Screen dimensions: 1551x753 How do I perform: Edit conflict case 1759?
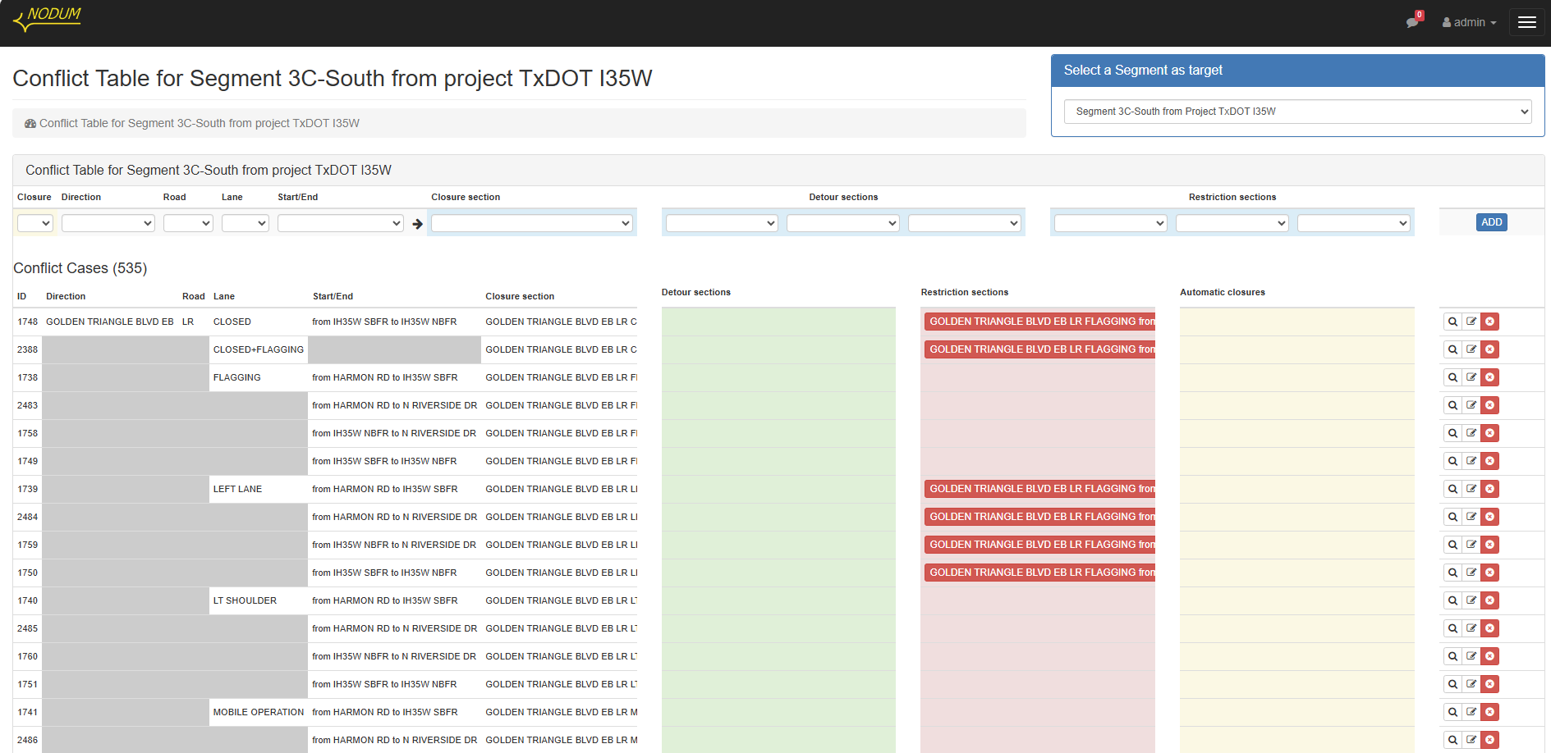tap(1471, 545)
